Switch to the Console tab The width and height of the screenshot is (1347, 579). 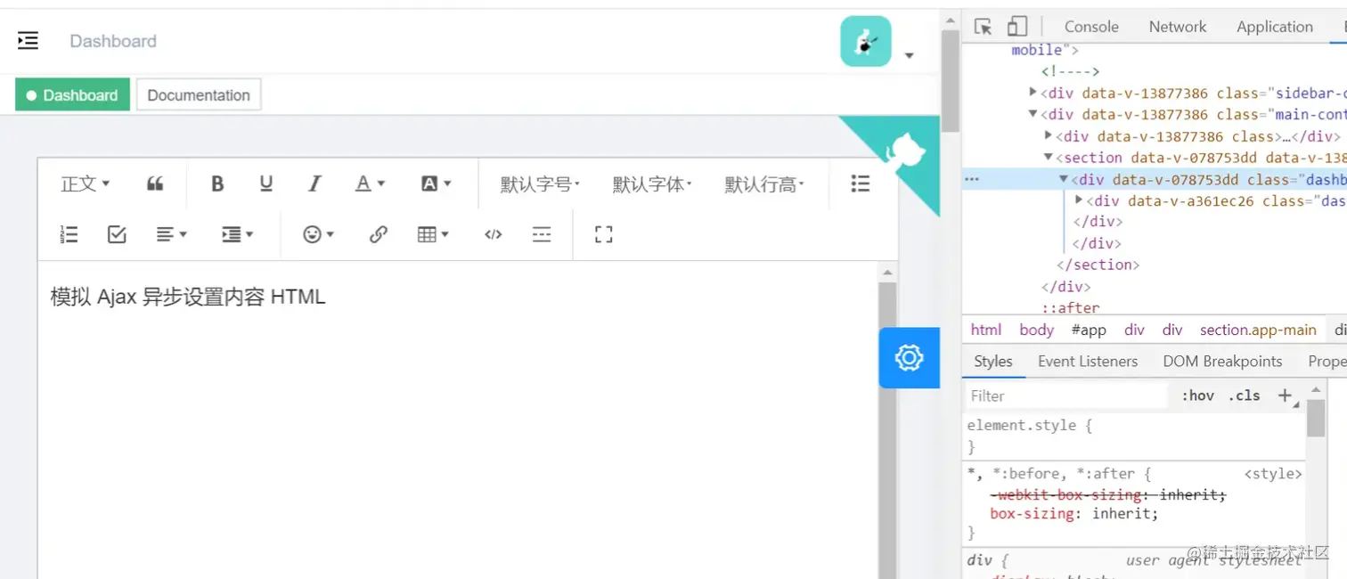point(1091,27)
